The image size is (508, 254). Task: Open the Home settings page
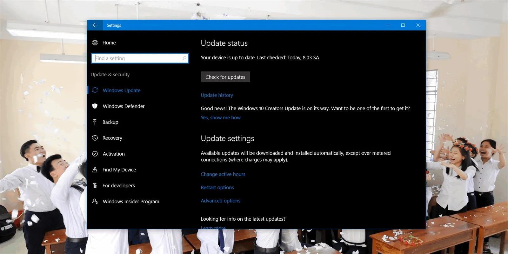109,43
